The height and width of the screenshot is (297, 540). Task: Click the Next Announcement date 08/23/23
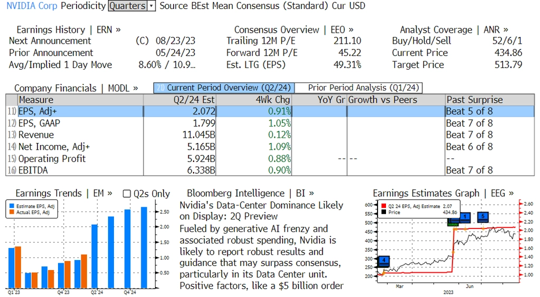[x=175, y=41]
